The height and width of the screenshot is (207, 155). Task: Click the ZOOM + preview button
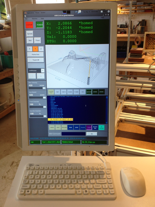pyautogui.click(x=102, y=92)
